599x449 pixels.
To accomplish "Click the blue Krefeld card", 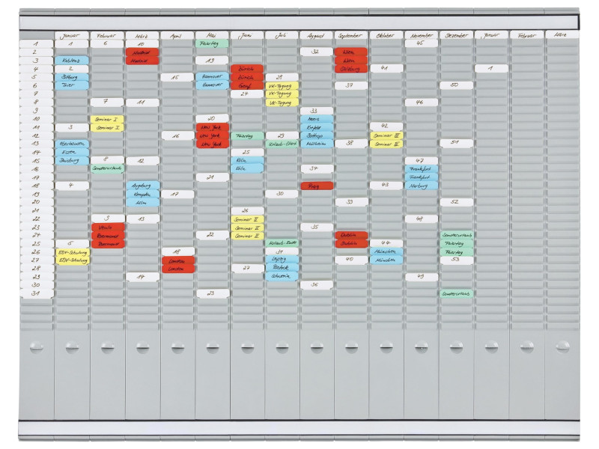I will pos(317,127).
